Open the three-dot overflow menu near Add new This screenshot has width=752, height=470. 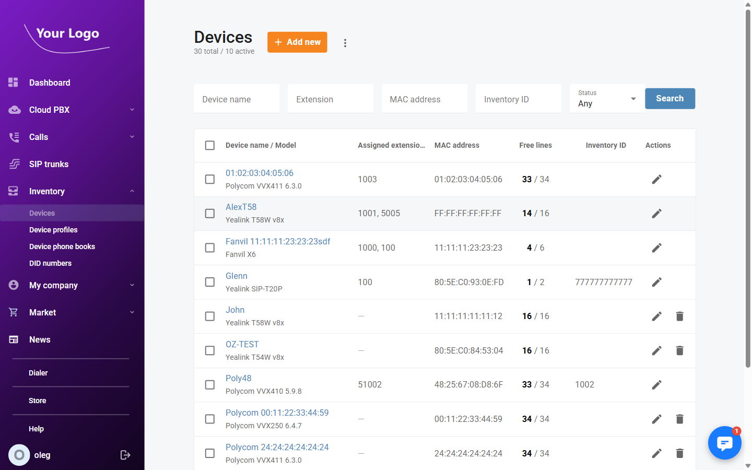click(345, 42)
